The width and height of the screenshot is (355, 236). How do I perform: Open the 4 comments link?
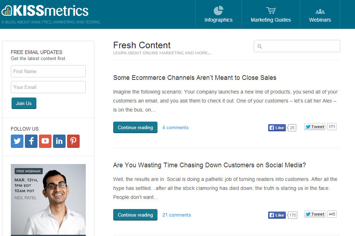click(x=175, y=128)
